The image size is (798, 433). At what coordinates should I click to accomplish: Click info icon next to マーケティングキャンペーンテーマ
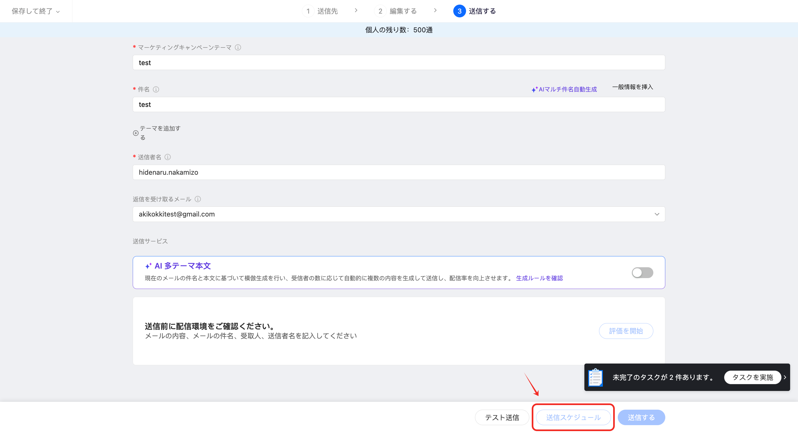237,47
